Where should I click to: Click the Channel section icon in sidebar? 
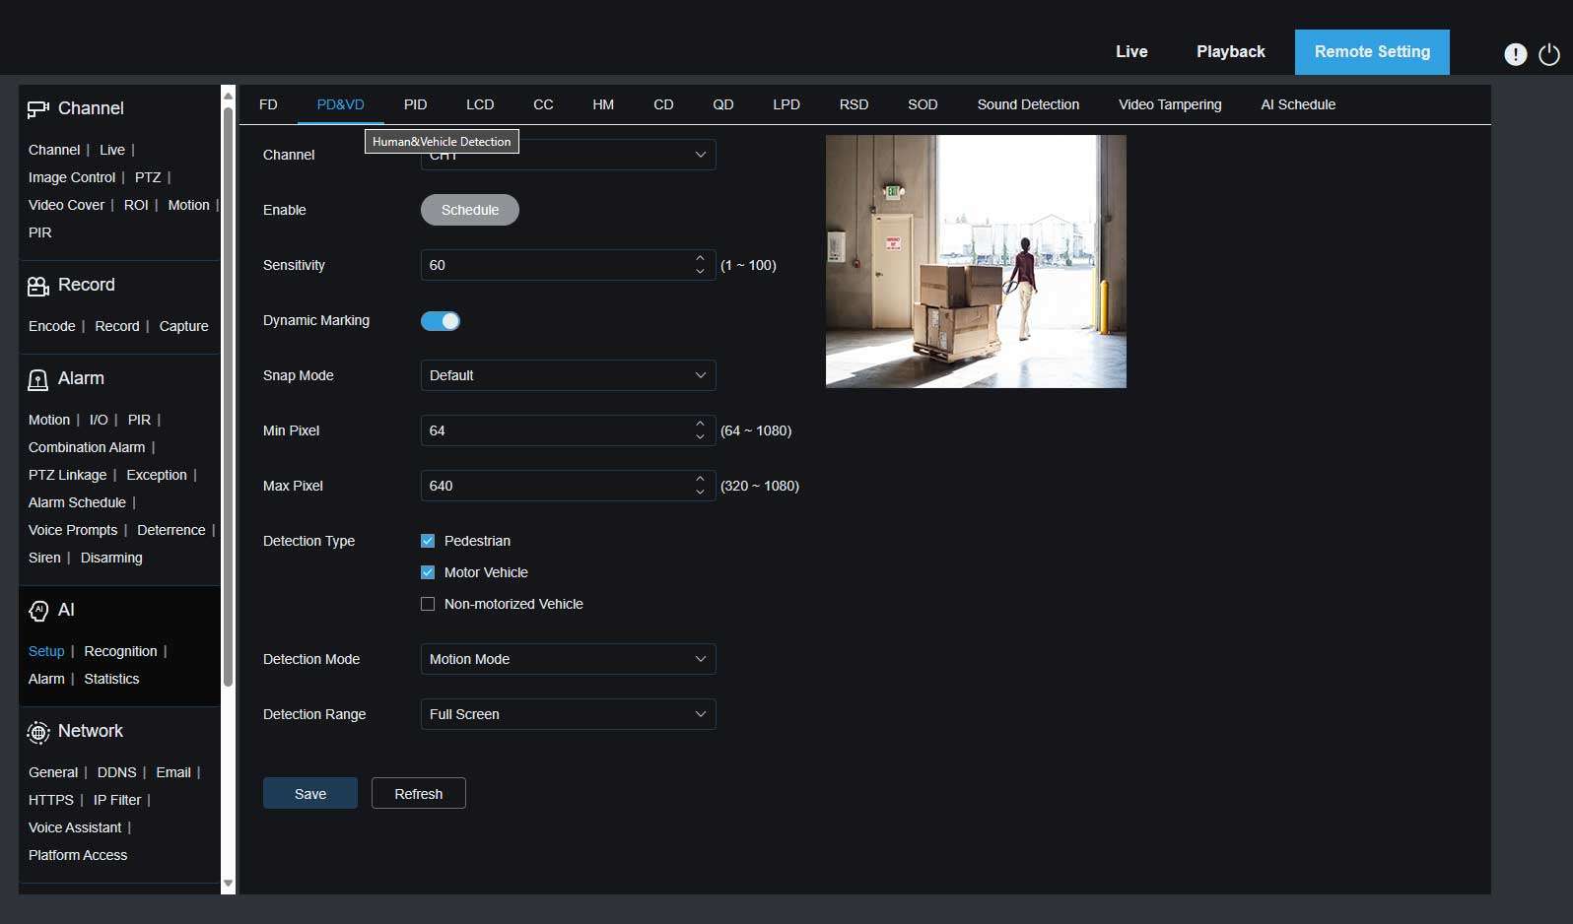[x=37, y=109]
